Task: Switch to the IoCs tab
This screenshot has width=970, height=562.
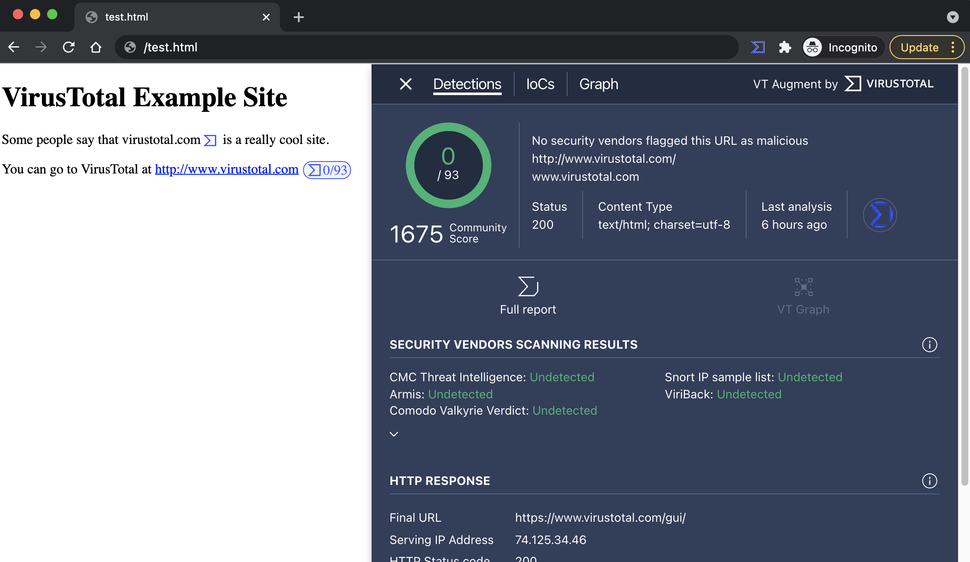Action: [539, 84]
